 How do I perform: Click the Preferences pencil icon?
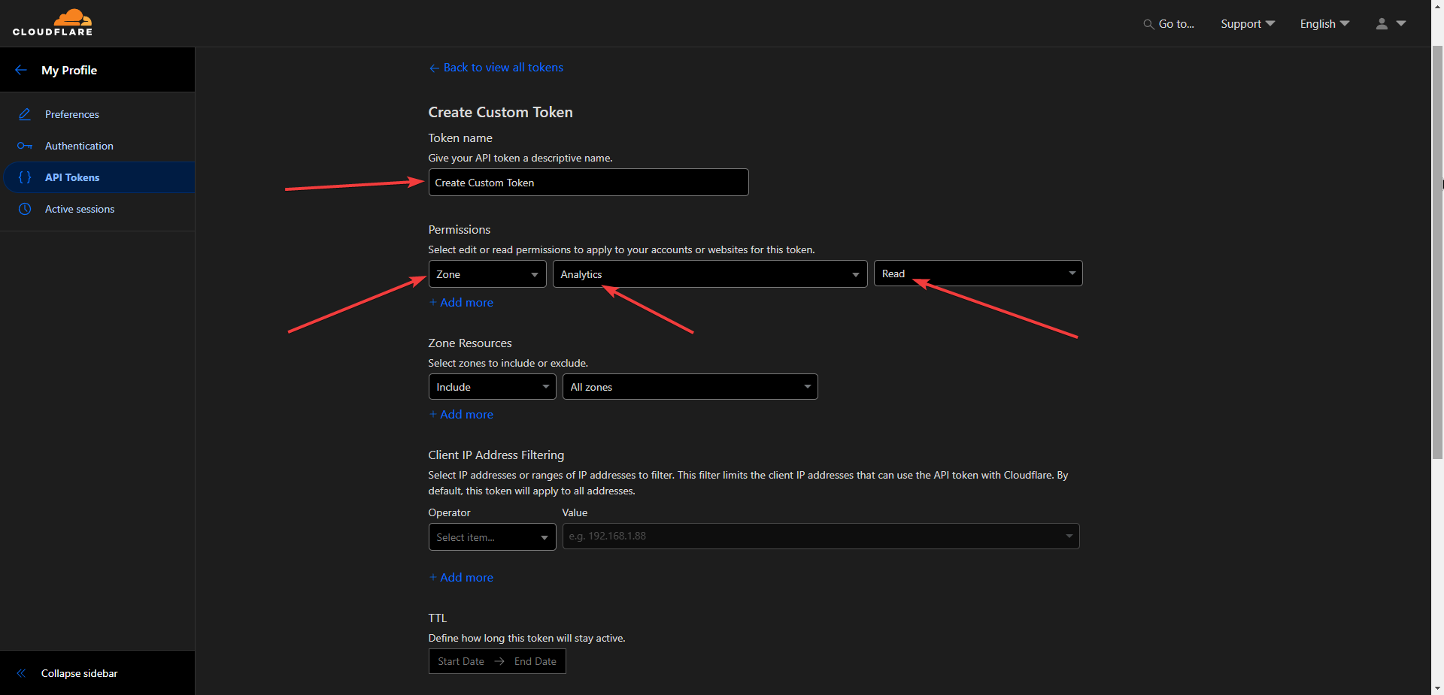pyautogui.click(x=25, y=114)
